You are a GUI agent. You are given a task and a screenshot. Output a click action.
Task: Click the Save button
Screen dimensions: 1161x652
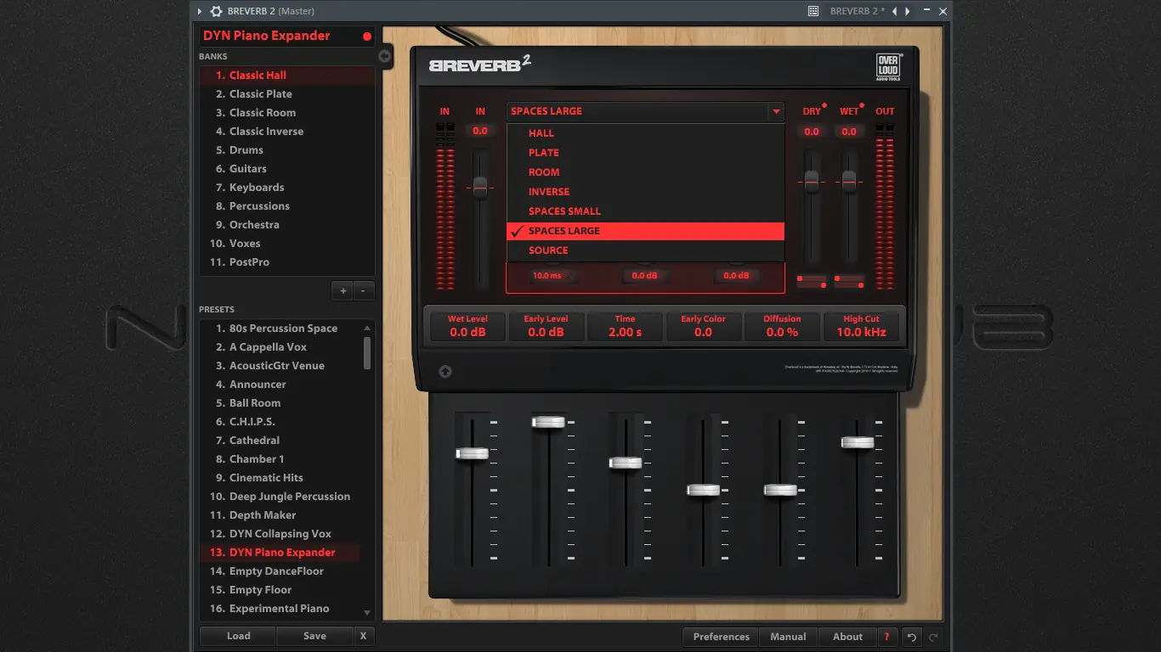pos(314,636)
